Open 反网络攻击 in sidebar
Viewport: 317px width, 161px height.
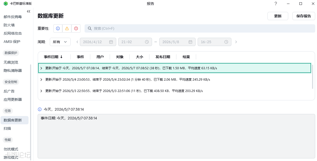[x=13, y=33]
